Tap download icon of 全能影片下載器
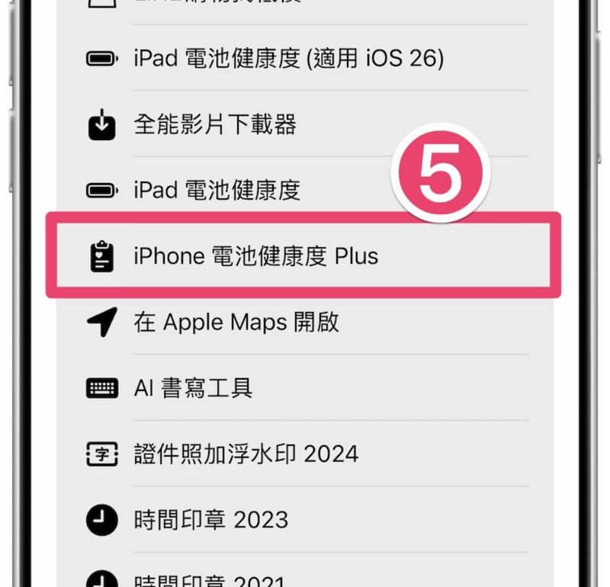The width and height of the screenshot is (610, 587). (102, 124)
